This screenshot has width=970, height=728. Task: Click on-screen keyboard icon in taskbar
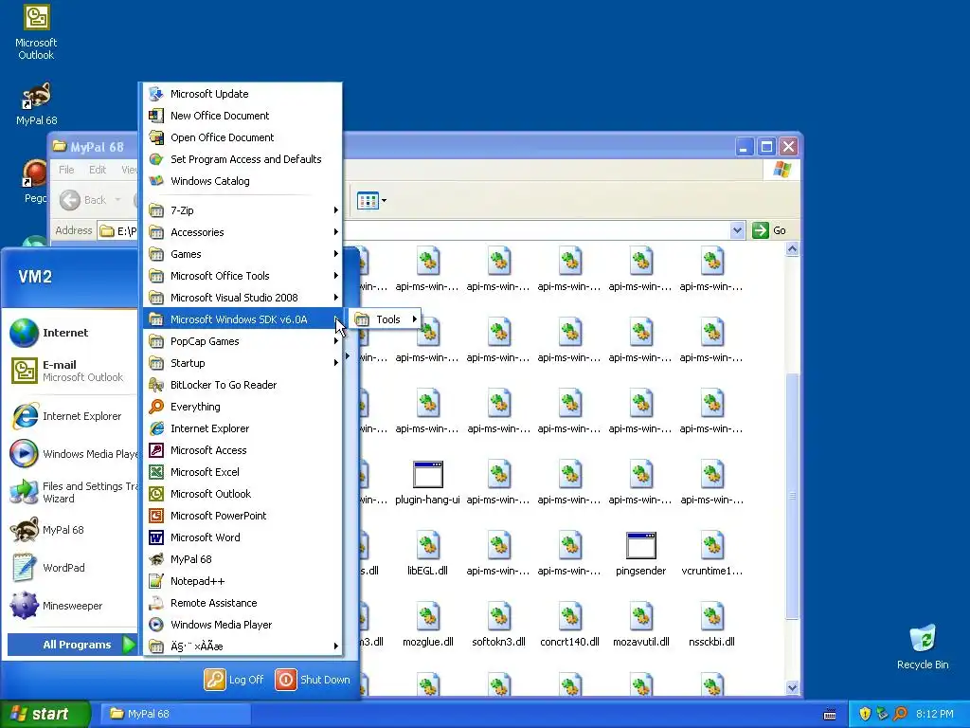pyautogui.click(x=830, y=715)
